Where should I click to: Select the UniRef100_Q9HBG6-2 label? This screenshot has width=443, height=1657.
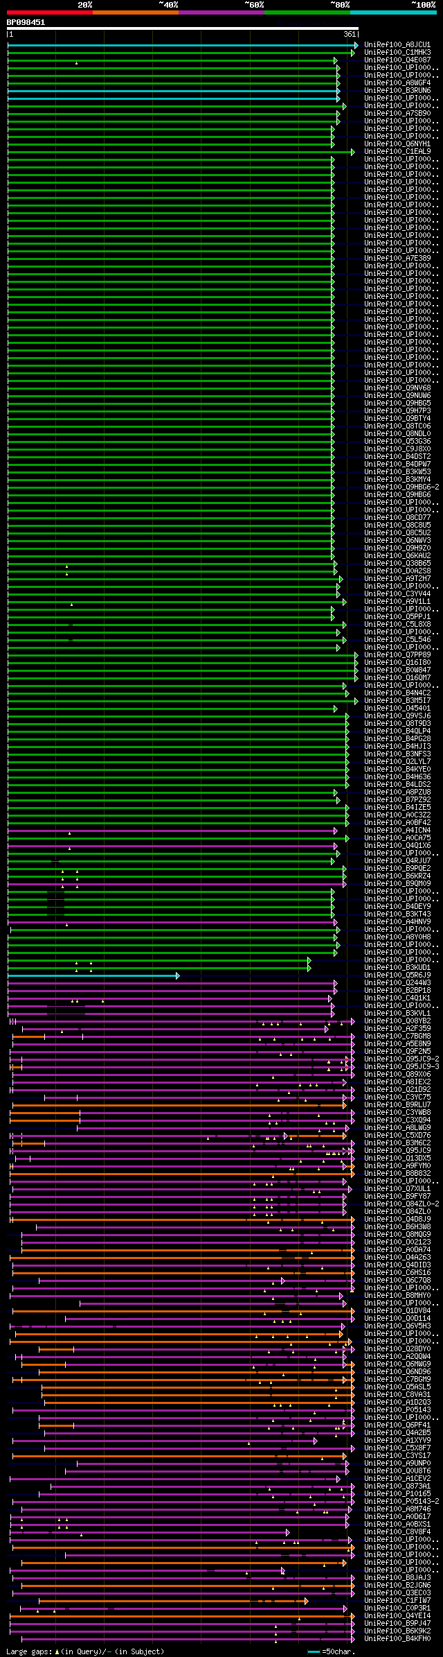click(401, 487)
